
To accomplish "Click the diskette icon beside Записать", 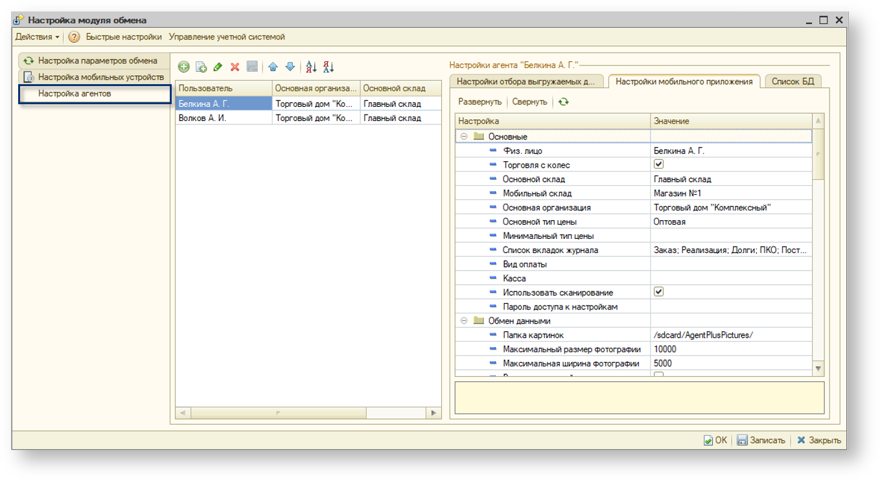I will tap(742, 440).
